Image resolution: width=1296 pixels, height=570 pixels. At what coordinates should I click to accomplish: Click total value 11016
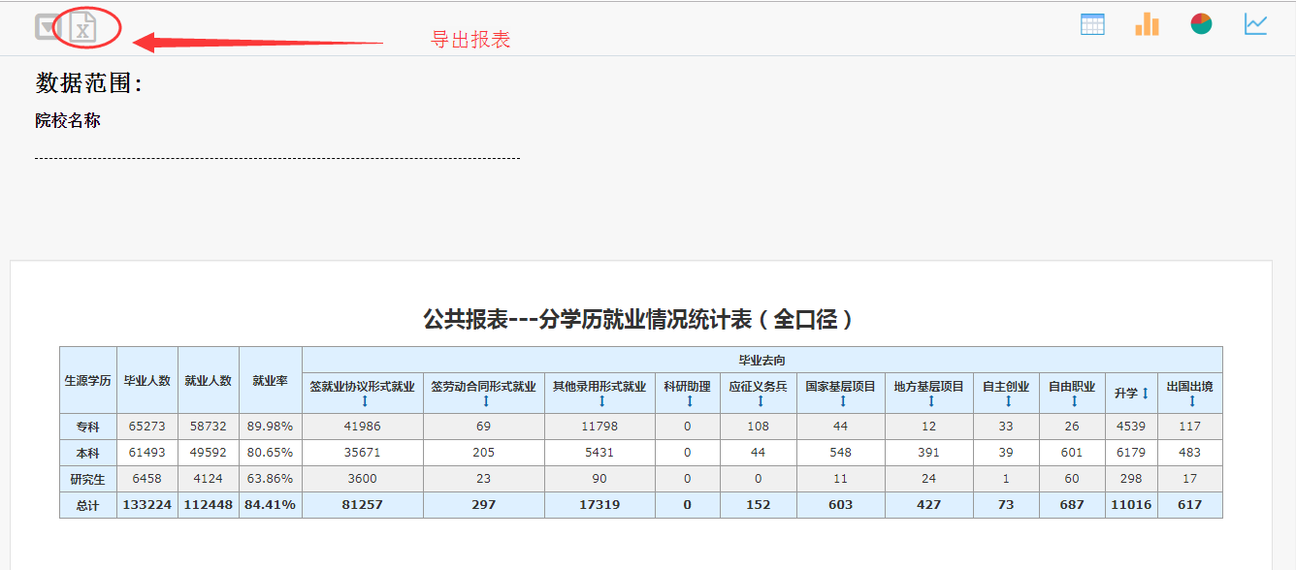(x=1131, y=505)
